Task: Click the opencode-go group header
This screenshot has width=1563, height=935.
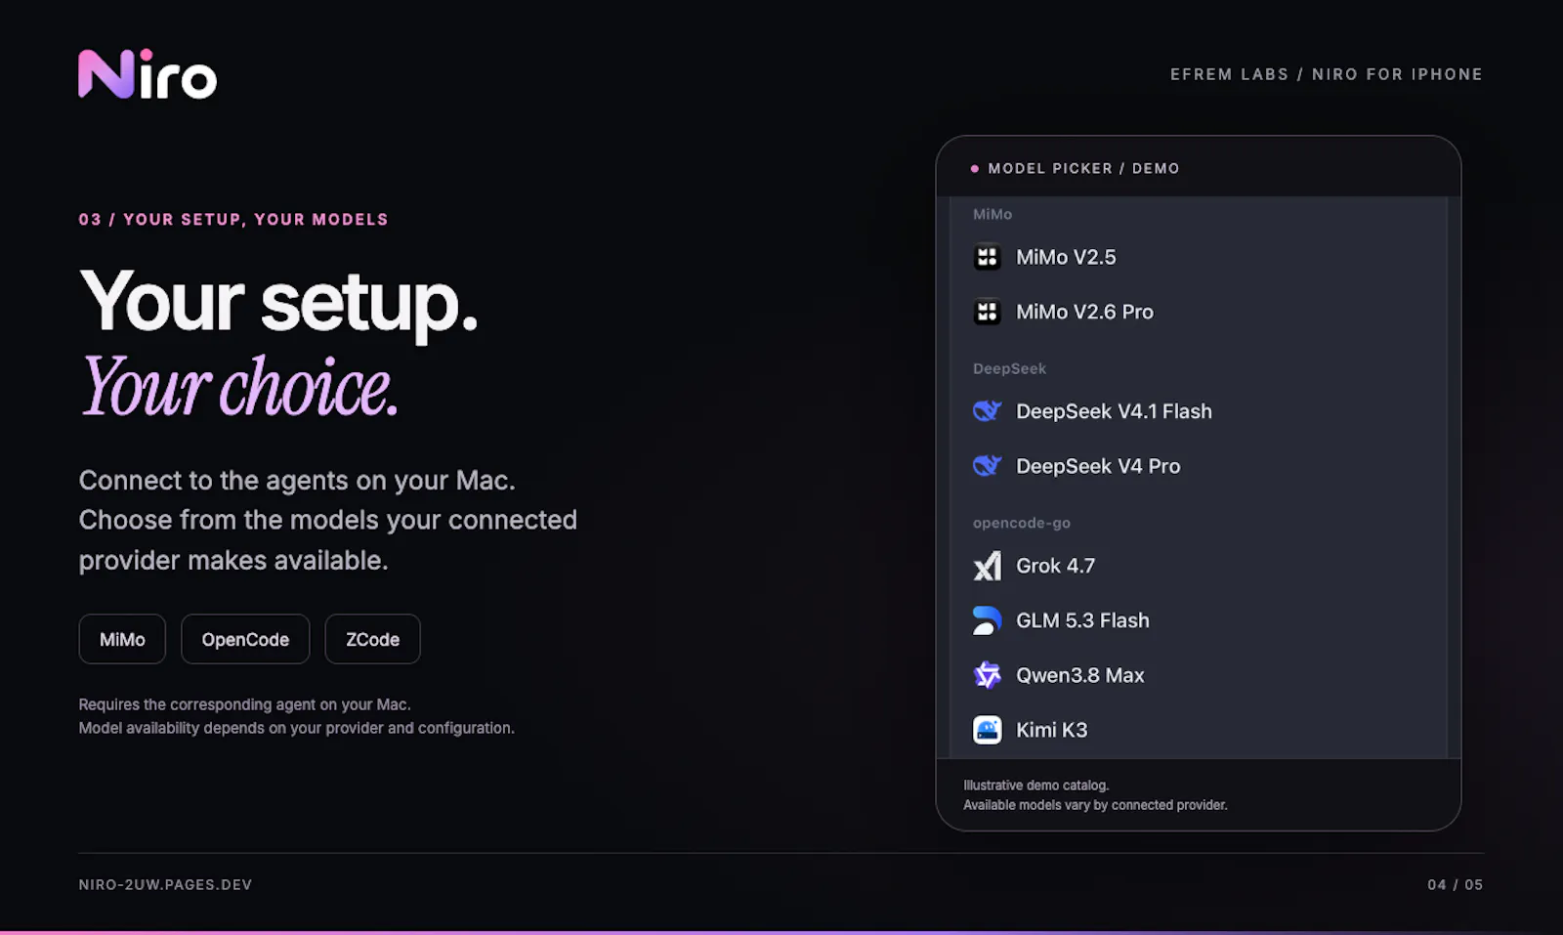Action: click(1022, 523)
